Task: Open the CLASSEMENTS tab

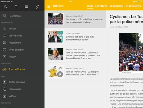Action: click(133, 6)
